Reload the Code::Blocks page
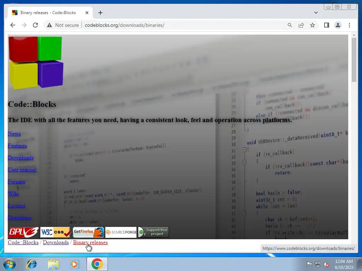The height and width of the screenshot is (271, 362). [x=35, y=25]
